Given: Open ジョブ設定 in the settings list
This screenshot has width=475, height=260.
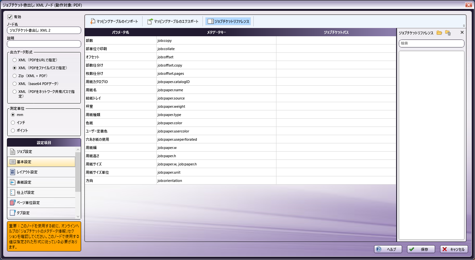Looking at the screenshot, I should pos(41,152).
